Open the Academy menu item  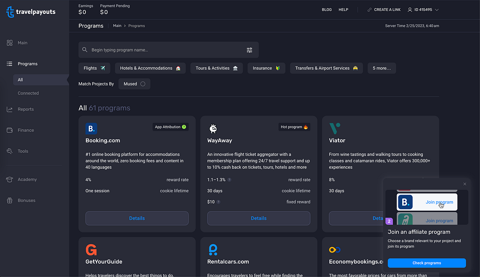(x=27, y=179)
